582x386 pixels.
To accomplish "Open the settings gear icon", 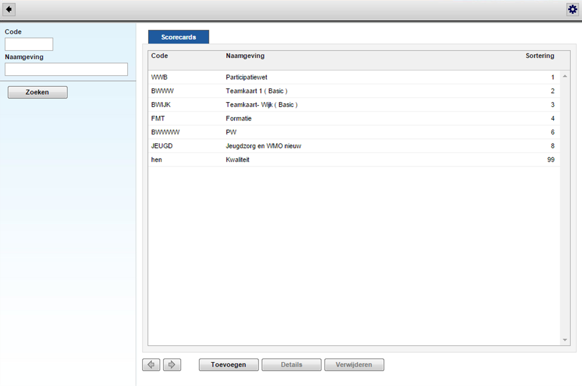I will 572,10.
